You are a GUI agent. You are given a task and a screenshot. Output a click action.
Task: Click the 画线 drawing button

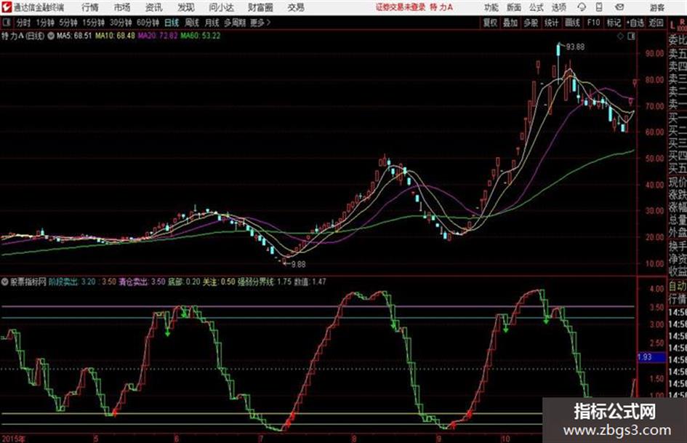572,23
